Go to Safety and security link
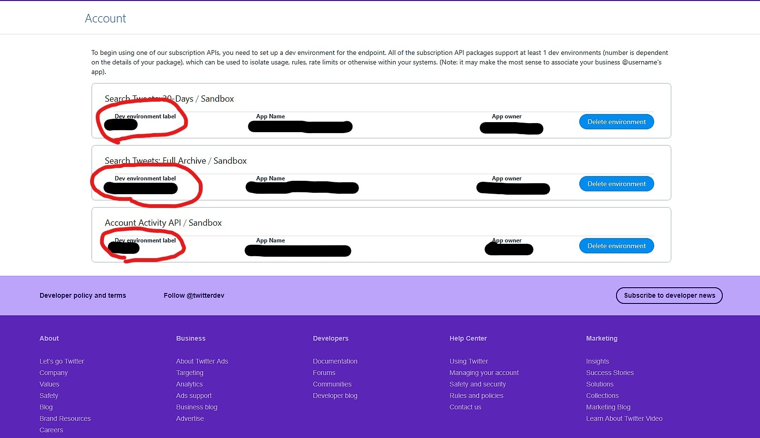This screenshot has height=438, width=760. coord(478,384)
